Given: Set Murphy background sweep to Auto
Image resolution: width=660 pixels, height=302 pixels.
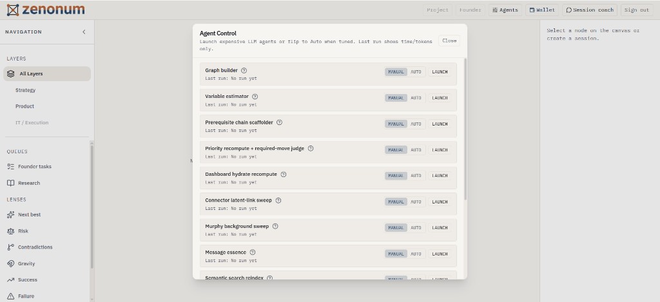Looking at the screenshot, I should pyautogui.click(x=416, y=227).
